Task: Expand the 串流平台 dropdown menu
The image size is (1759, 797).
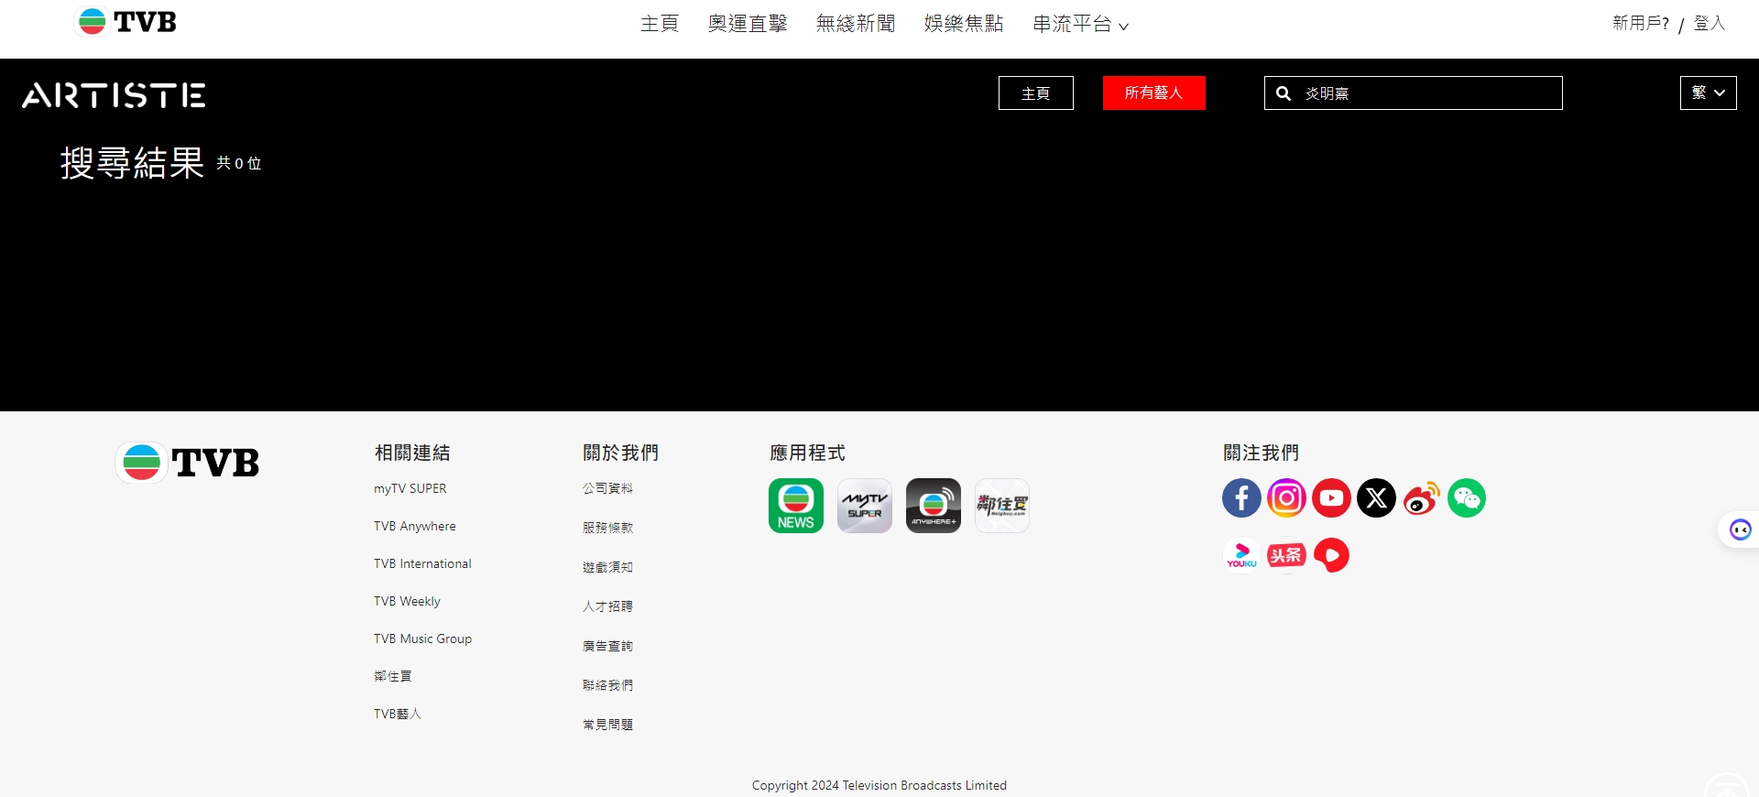Action: pyautogui.click(x=1080, y=25)
